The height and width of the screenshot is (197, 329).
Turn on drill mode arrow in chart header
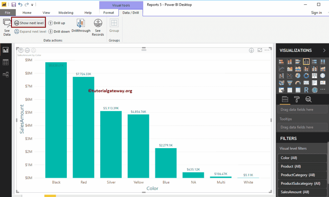coord(251,50)
